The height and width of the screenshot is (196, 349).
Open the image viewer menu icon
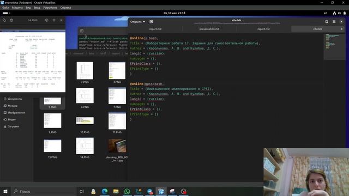tap(54, 20)
